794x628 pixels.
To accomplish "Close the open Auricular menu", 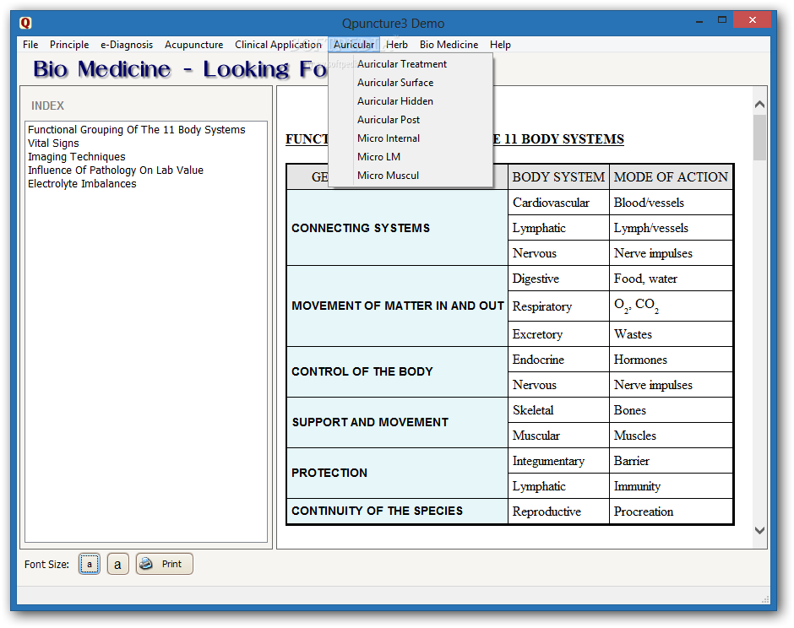I will [x=354, y=45].
